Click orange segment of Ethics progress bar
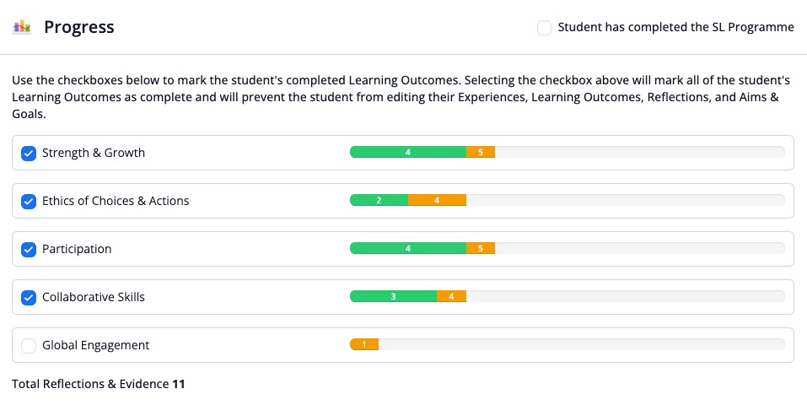Screen dimensions: 807x405 click(x=437, y=200)
